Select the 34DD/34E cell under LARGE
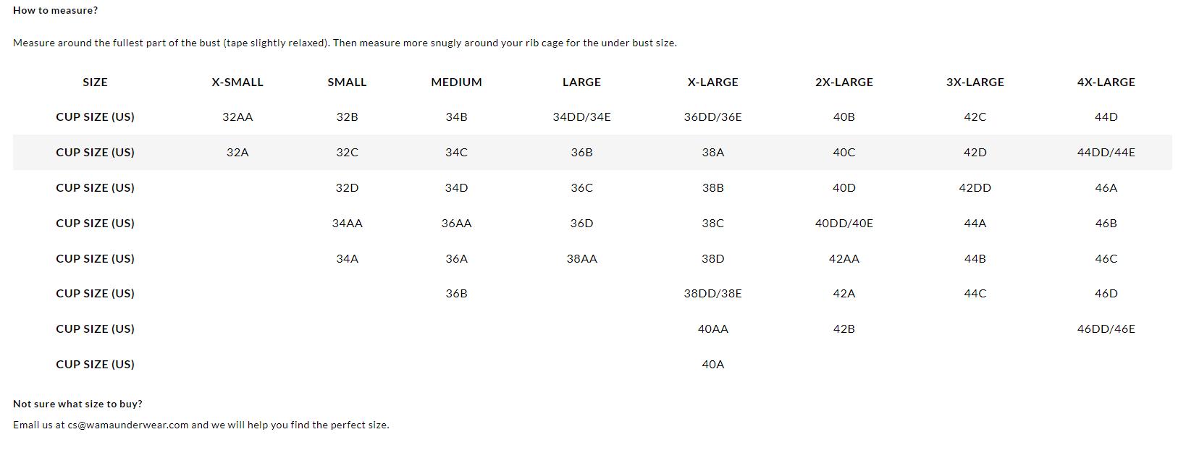The image size is (1186, 458). [581, 116]
